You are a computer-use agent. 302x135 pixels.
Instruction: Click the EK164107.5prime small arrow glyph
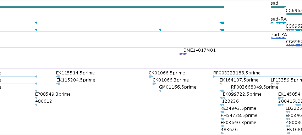(220, 84)
